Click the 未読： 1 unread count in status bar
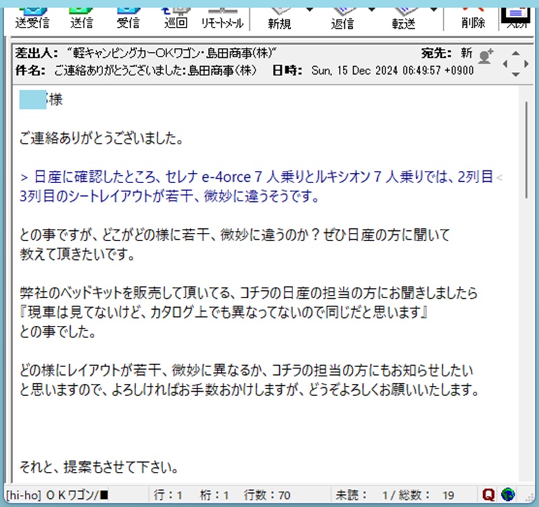Image resolution: width=539 pixels, height=507 pixels. click(362, 495)
